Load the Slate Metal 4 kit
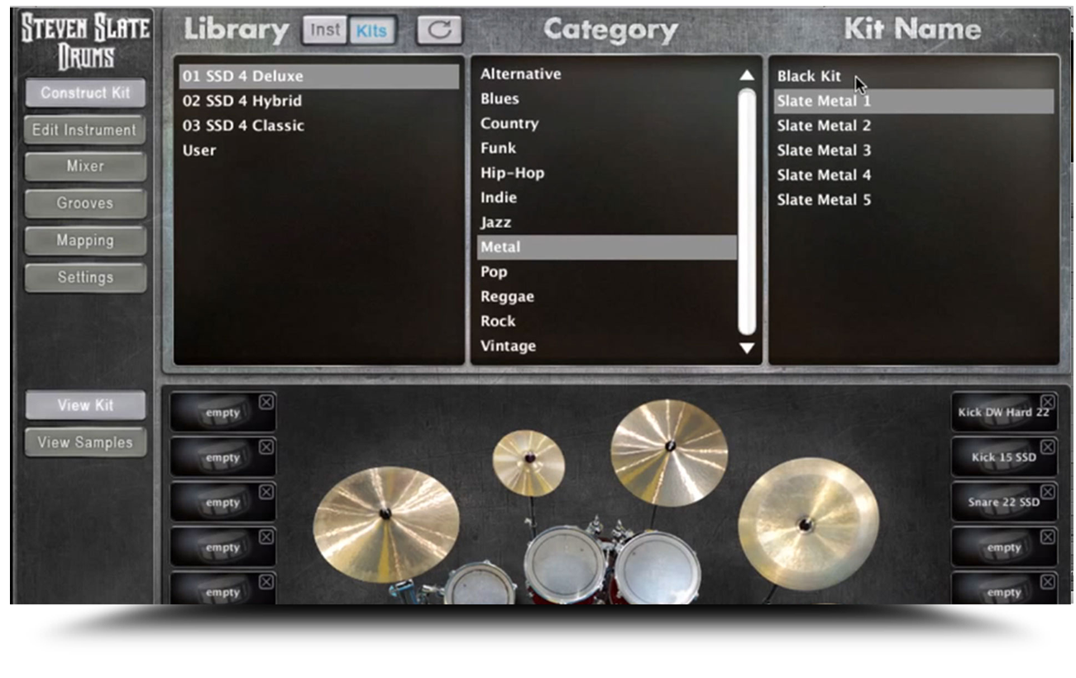 tap(914, 175)
